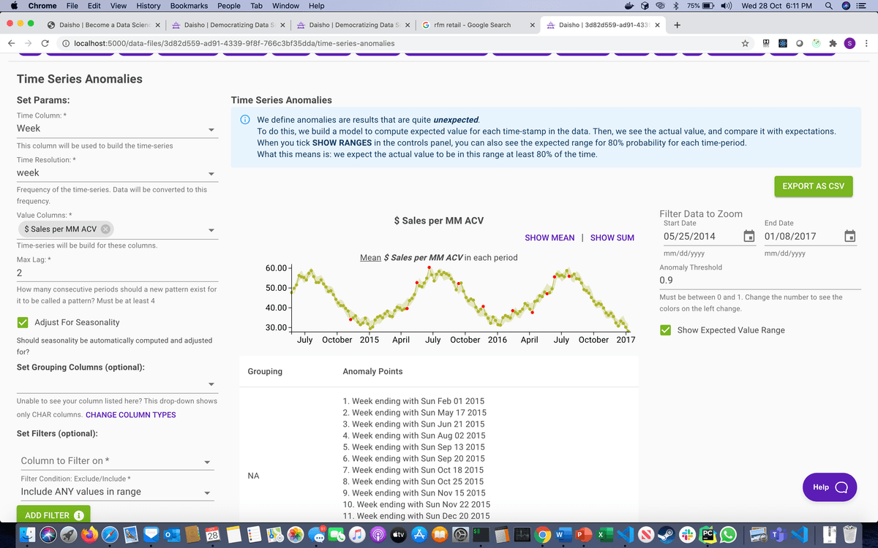Open the End Date calendar picker
The height and width of the screenshot is (548, 878).
(x=850, y=236)
